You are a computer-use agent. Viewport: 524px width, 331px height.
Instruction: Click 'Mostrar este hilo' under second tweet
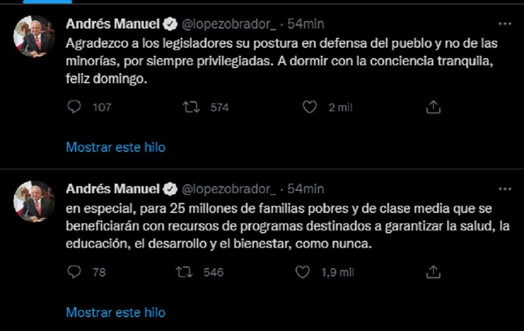115,312
